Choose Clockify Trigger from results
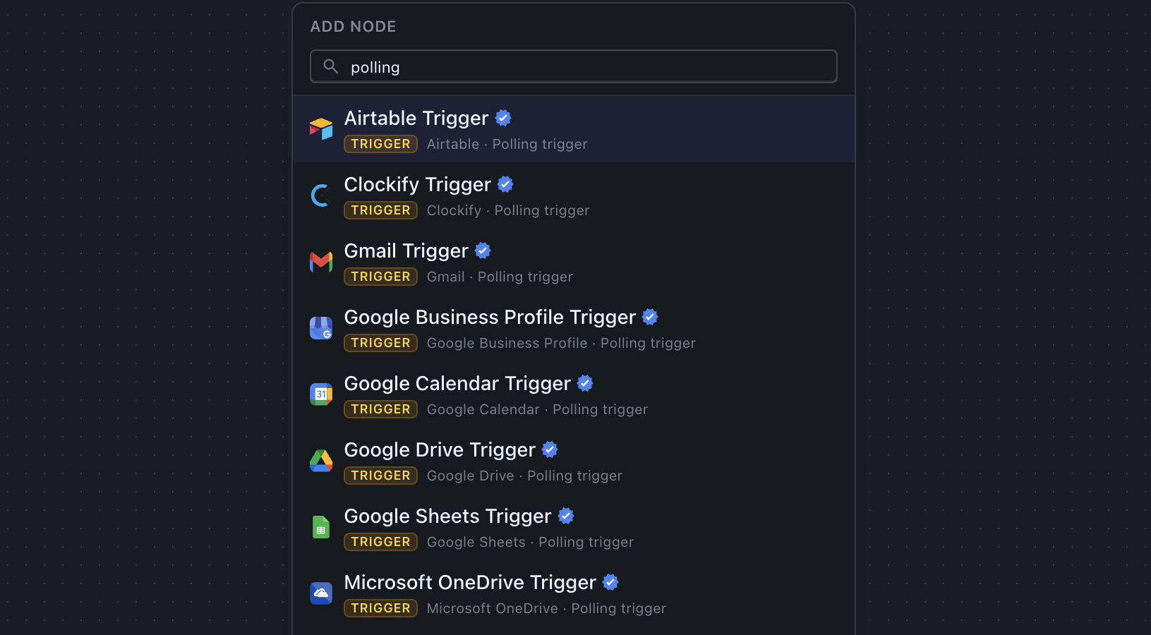 point(574,195)
